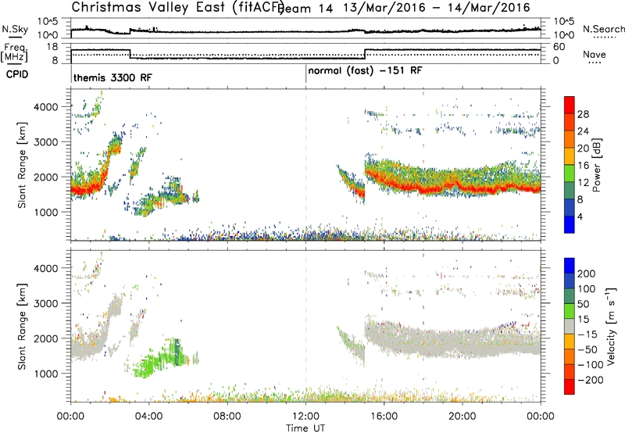Click the '200' tick on the velocity scale
This screenshot has width=625, height=433.
(587, 274)
